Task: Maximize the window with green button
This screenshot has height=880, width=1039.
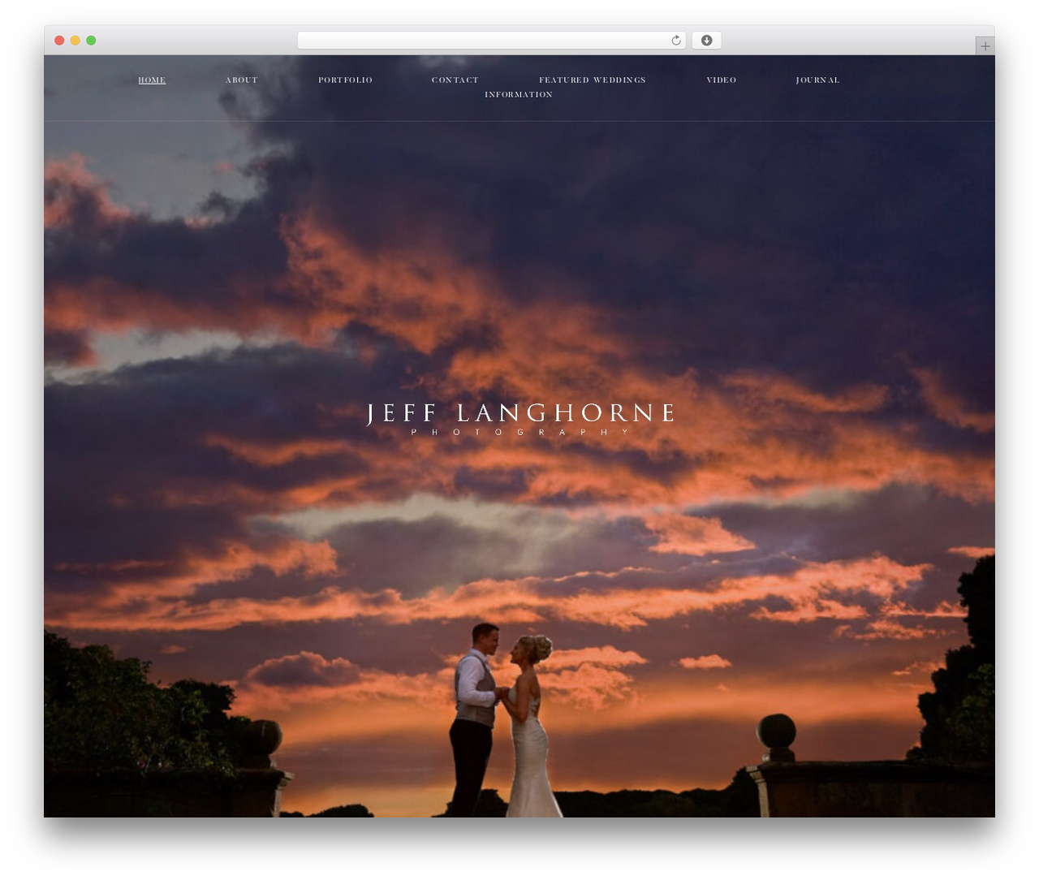Action: pyautogui.click(x=91, y=41)
